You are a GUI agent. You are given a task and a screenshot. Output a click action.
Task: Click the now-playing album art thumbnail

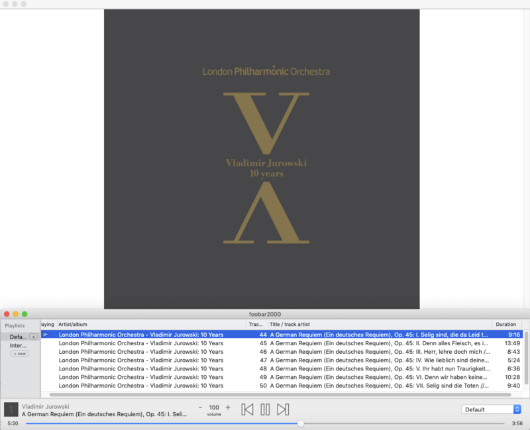pos(11,409)
